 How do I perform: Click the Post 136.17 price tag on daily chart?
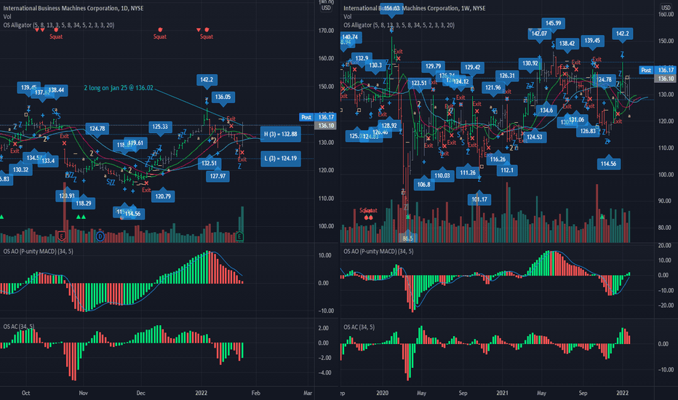318,117
